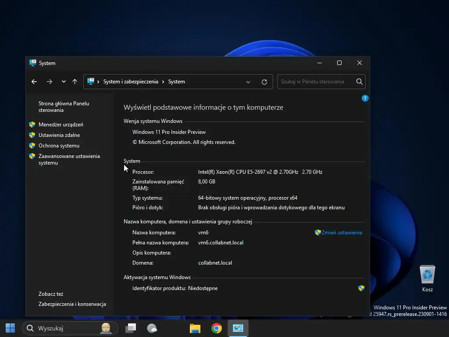This screenshot has width=449, height=337.
Task: Open File Explorer from the taskbar
Action: [x=195, y=328]
